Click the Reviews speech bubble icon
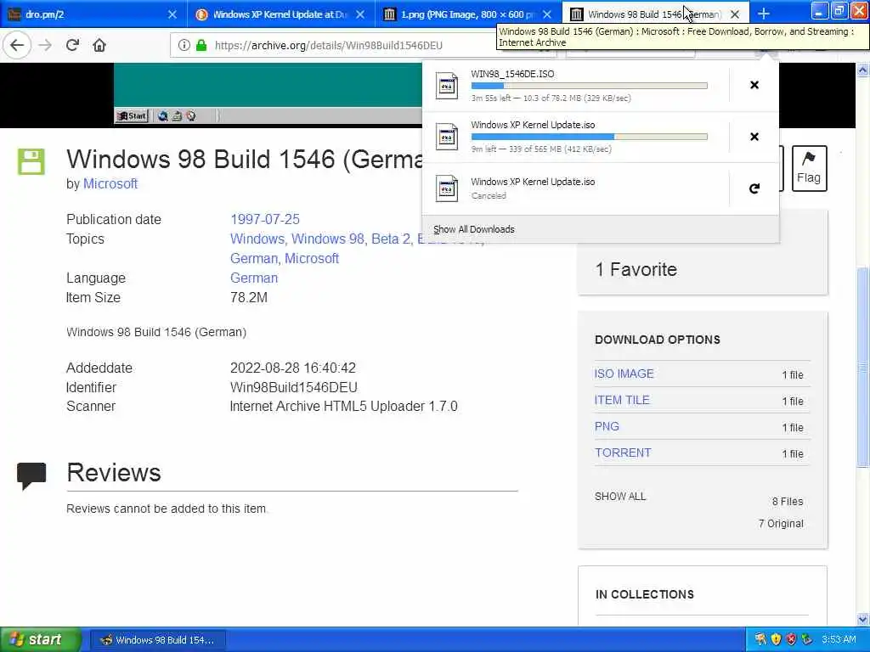This screenshot has height=652, width=870. 31,475
